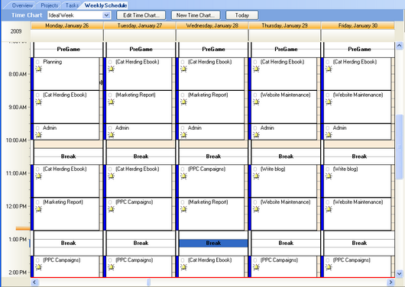Click sun icon in Wednesday's Admin block
Screen dimensions: 405x287
pyautogui.click(x=183, y=135)
